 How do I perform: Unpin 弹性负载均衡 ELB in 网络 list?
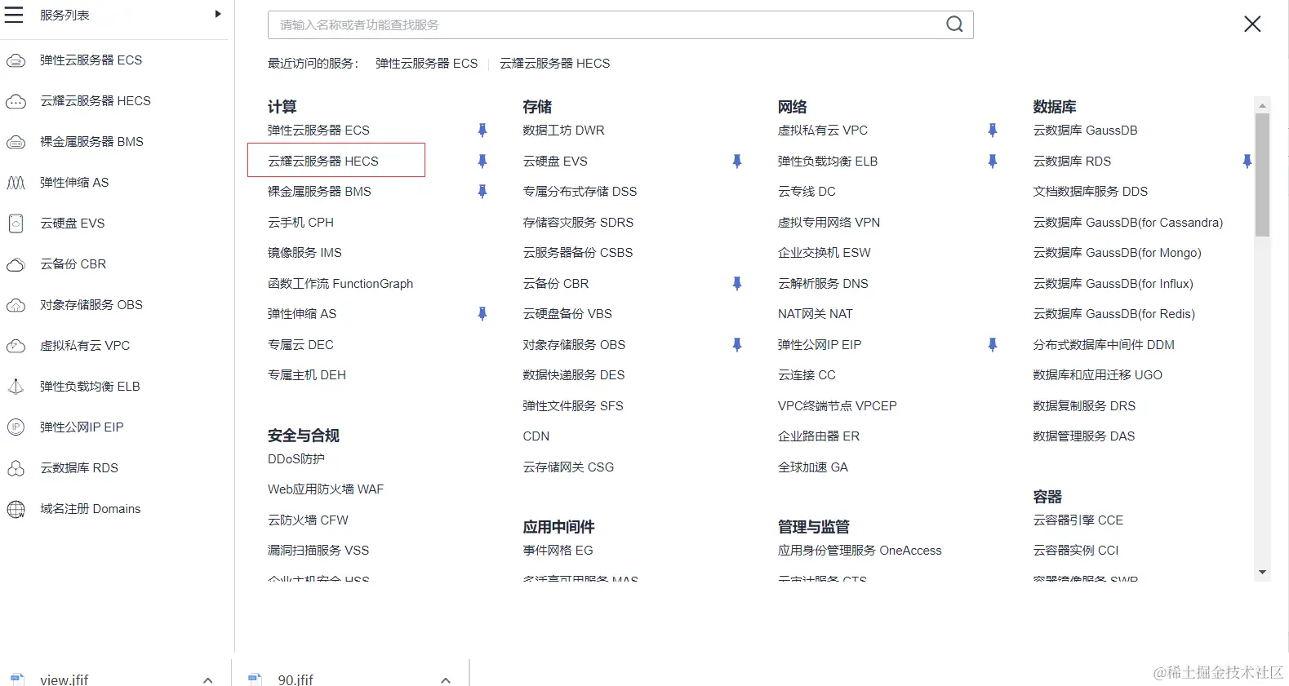pos(993,162)
